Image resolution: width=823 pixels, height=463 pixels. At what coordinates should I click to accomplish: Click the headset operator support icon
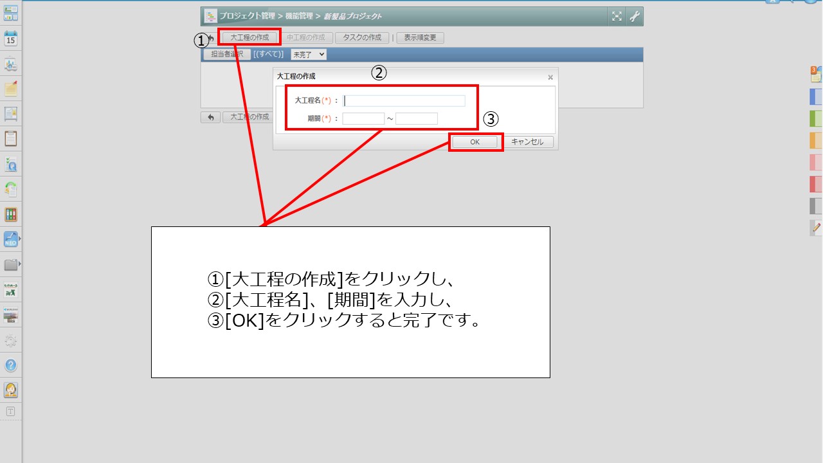click(11, 390)
